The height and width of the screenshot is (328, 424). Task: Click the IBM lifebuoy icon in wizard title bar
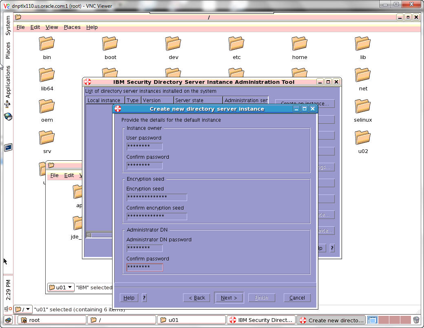pyautogui.click(x=118, y=109)
